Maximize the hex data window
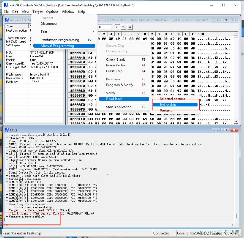 (225, 20)
